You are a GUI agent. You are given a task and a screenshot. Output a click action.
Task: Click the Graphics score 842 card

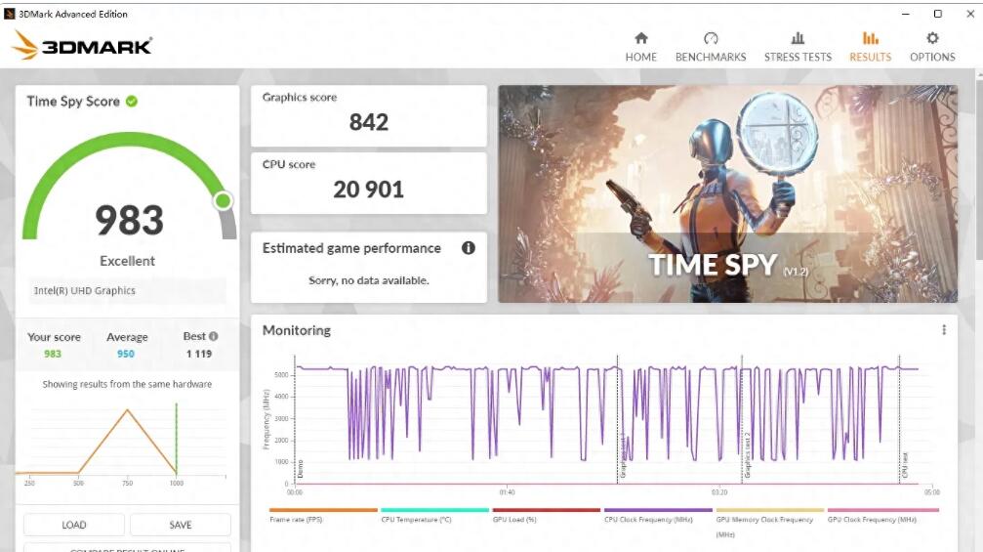[x=368, y=115]
